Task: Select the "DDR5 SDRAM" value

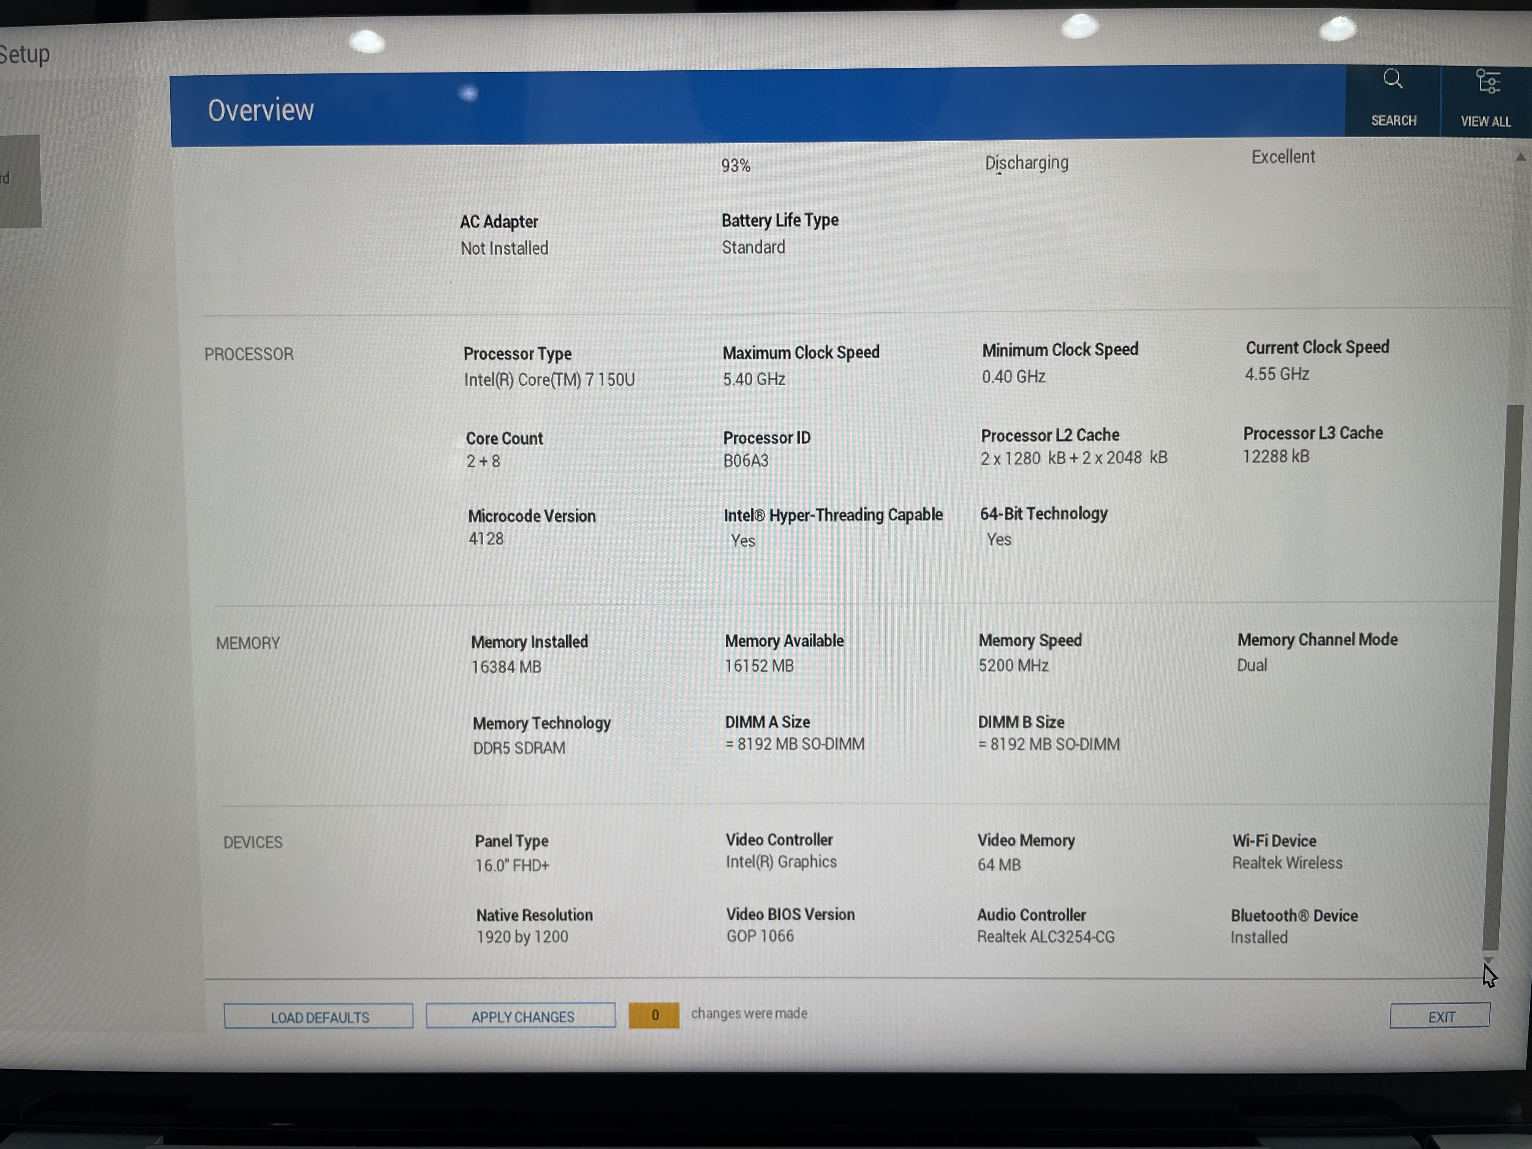Action: point(519,748)
